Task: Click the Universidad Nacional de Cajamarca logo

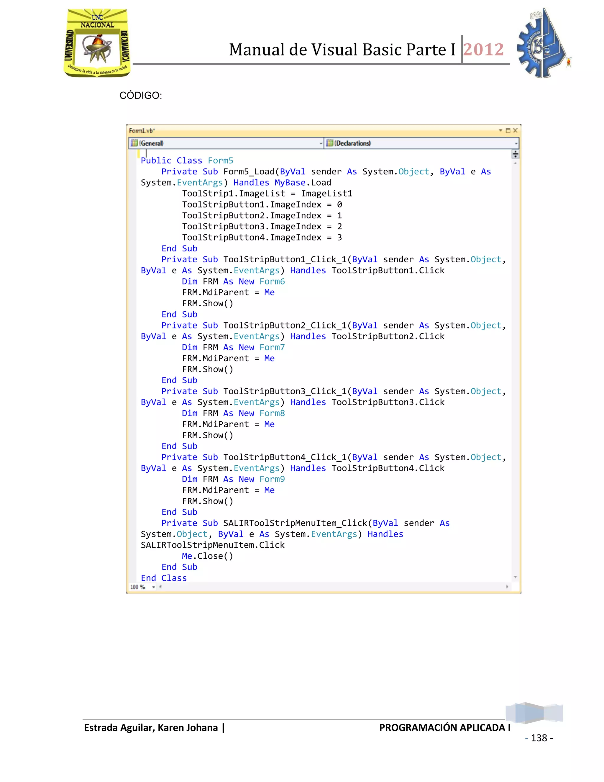Action: 97,43
